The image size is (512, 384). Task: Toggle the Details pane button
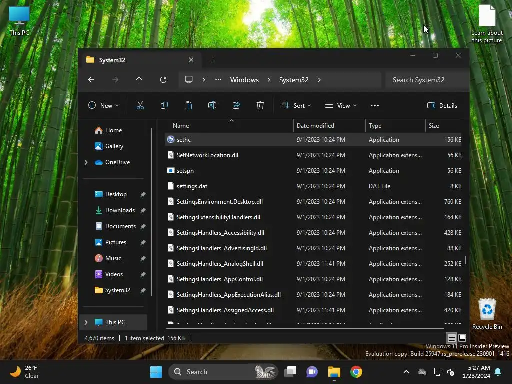pos(442,106)
